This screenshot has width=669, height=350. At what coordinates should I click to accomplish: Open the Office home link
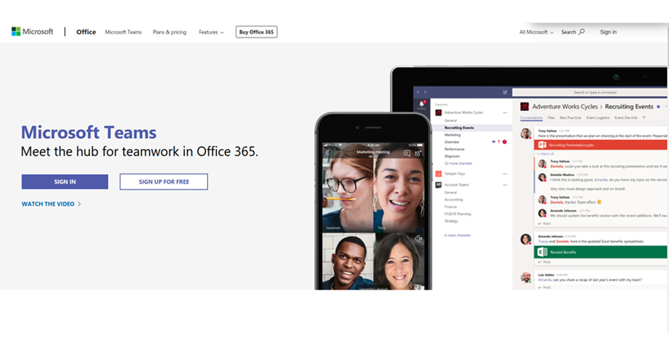click(x=85, y=32)
